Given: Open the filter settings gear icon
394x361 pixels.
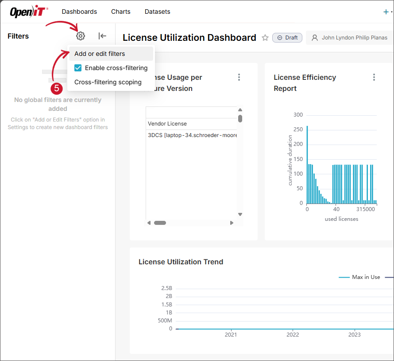Looking at the screenshot, I should 81,36.
